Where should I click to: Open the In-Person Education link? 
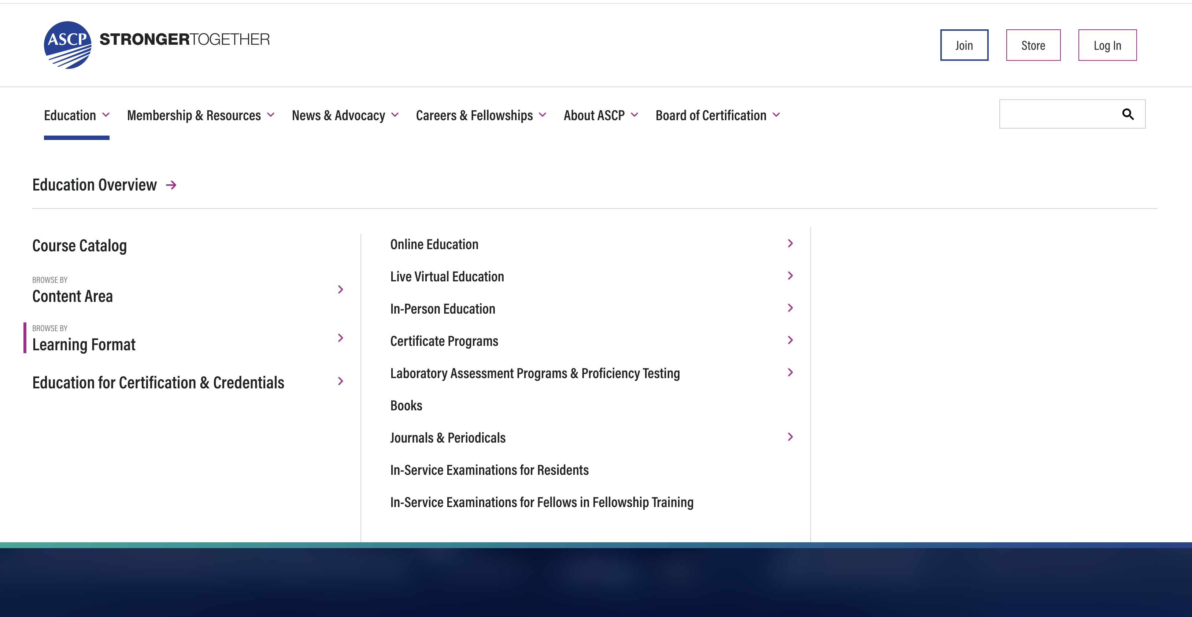click(443, 309)
